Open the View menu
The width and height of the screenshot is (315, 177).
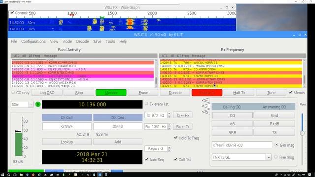click(54, 41)
